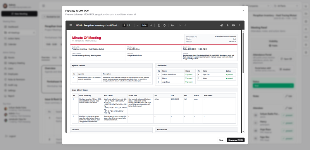Screen dimensions: 310x150
Task: Click the due date 2026-05-08 cell
Action: 175,99
